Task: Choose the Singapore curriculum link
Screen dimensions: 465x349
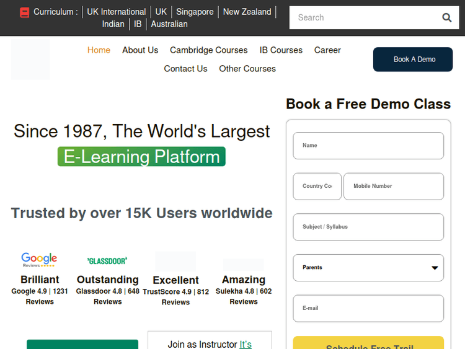Action: pyautogui.click(x=195, y=12)
